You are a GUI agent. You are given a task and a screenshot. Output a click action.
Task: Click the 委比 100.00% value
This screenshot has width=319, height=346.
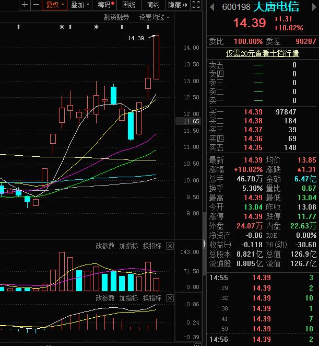pos(248,41)
